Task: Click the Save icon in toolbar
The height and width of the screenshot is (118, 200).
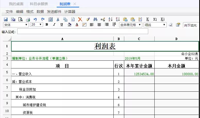Action: tap(6, 19)
